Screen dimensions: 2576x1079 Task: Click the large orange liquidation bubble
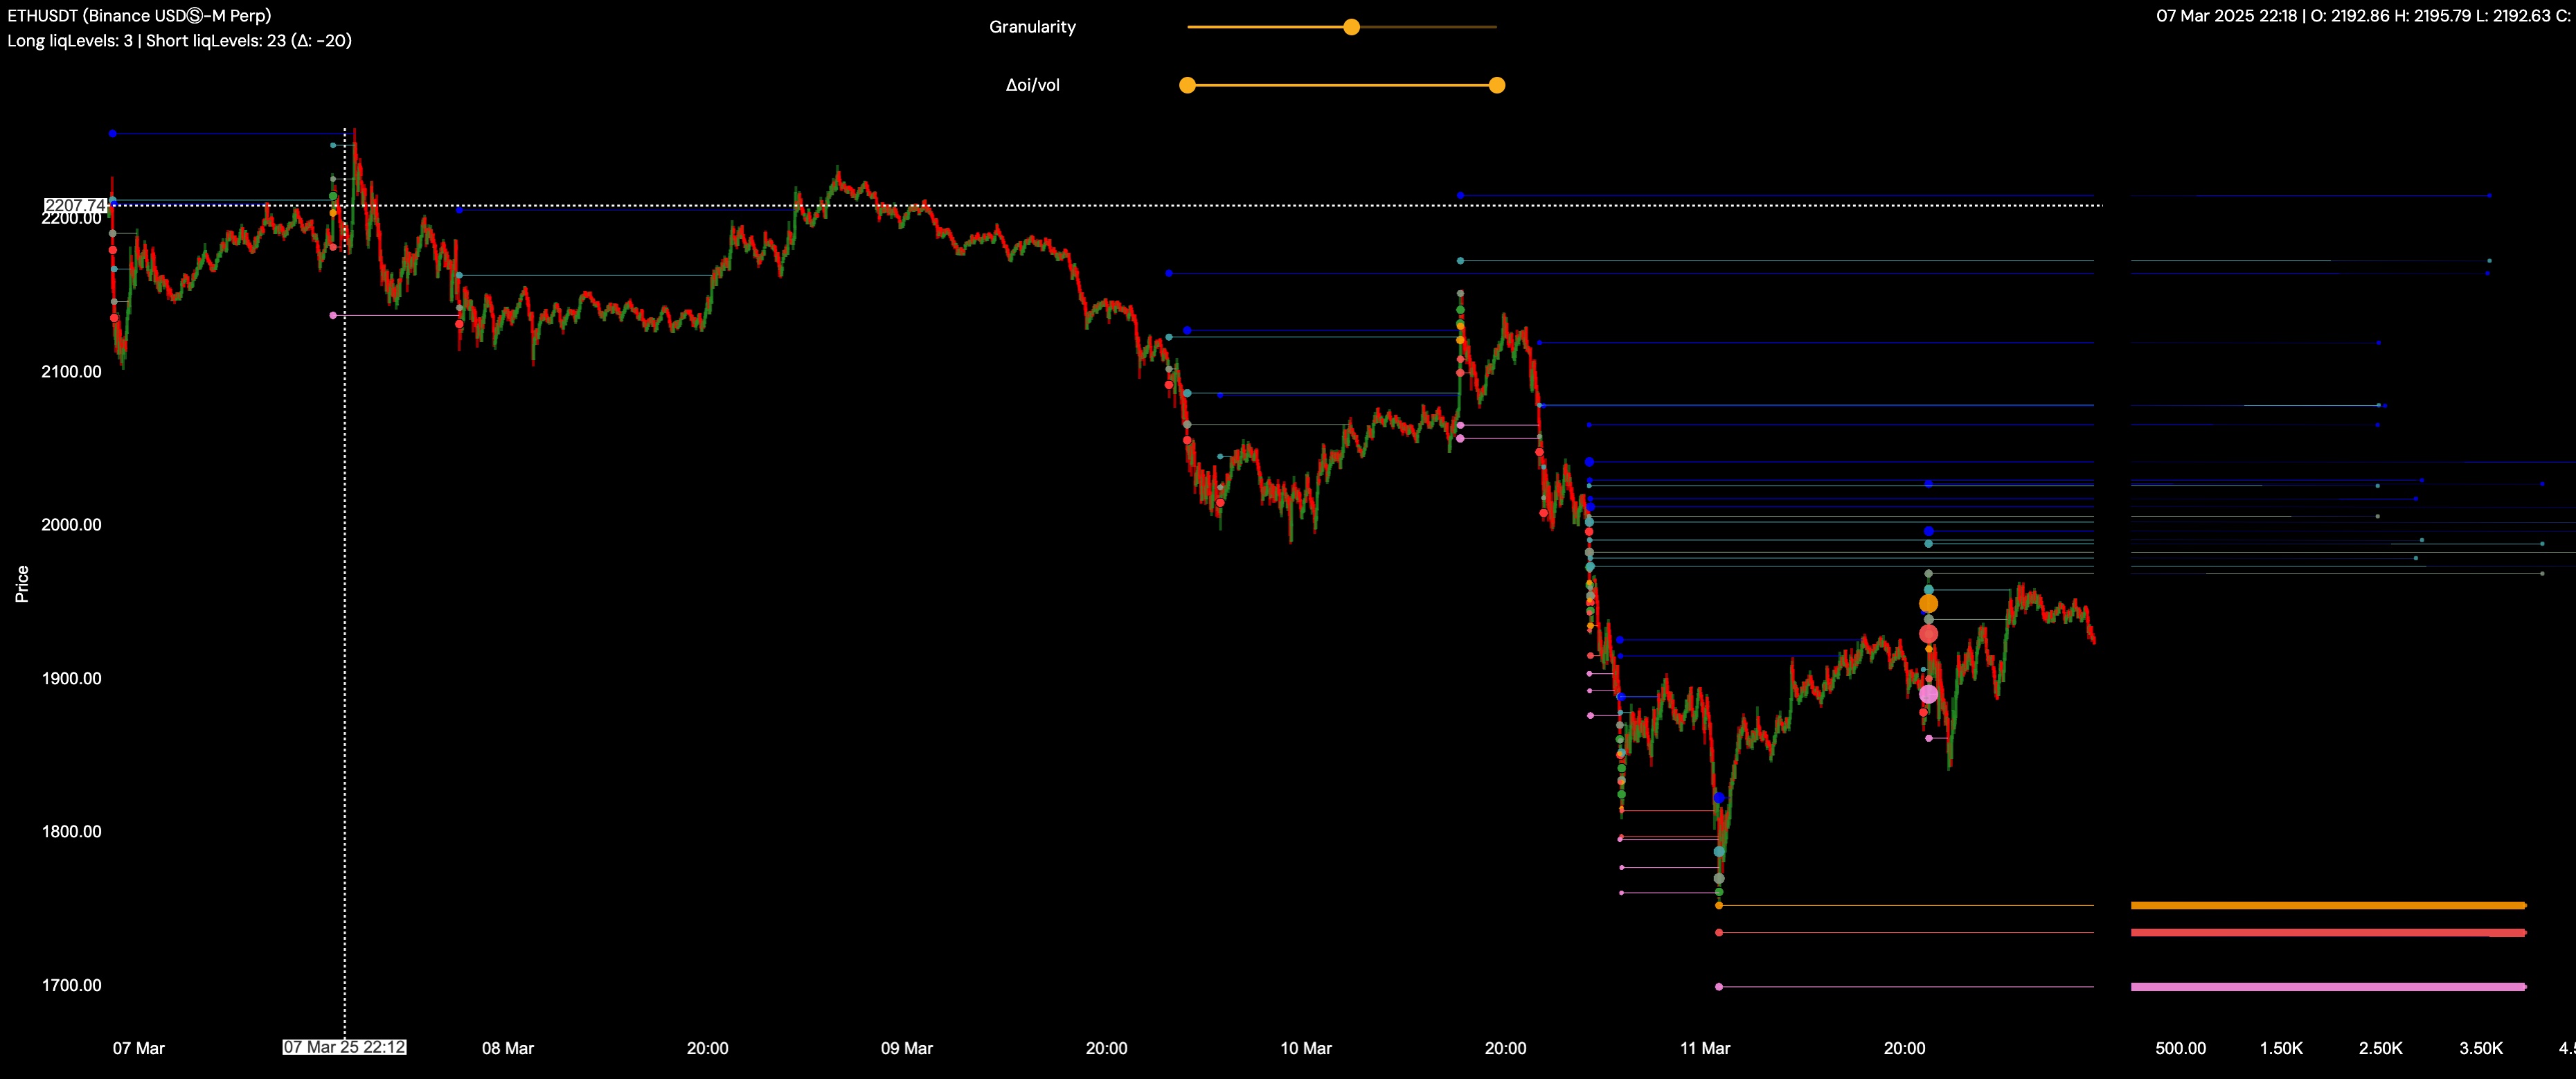coord(1928,603)
